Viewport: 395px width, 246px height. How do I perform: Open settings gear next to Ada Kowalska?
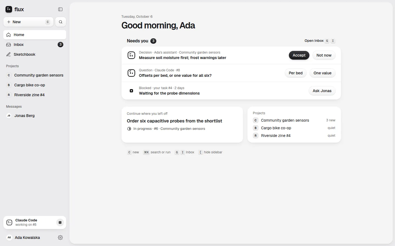(60, 238)
